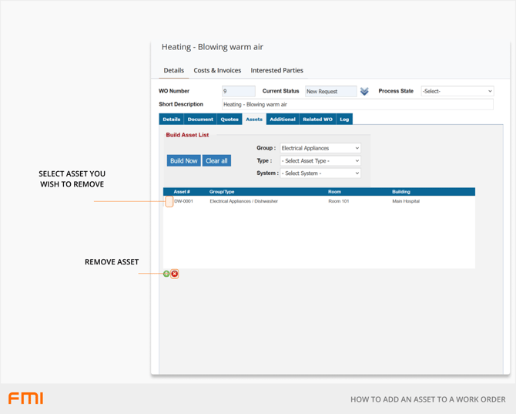Select the Assets sub-tab
516x414 pixels.
coord(254,119)
